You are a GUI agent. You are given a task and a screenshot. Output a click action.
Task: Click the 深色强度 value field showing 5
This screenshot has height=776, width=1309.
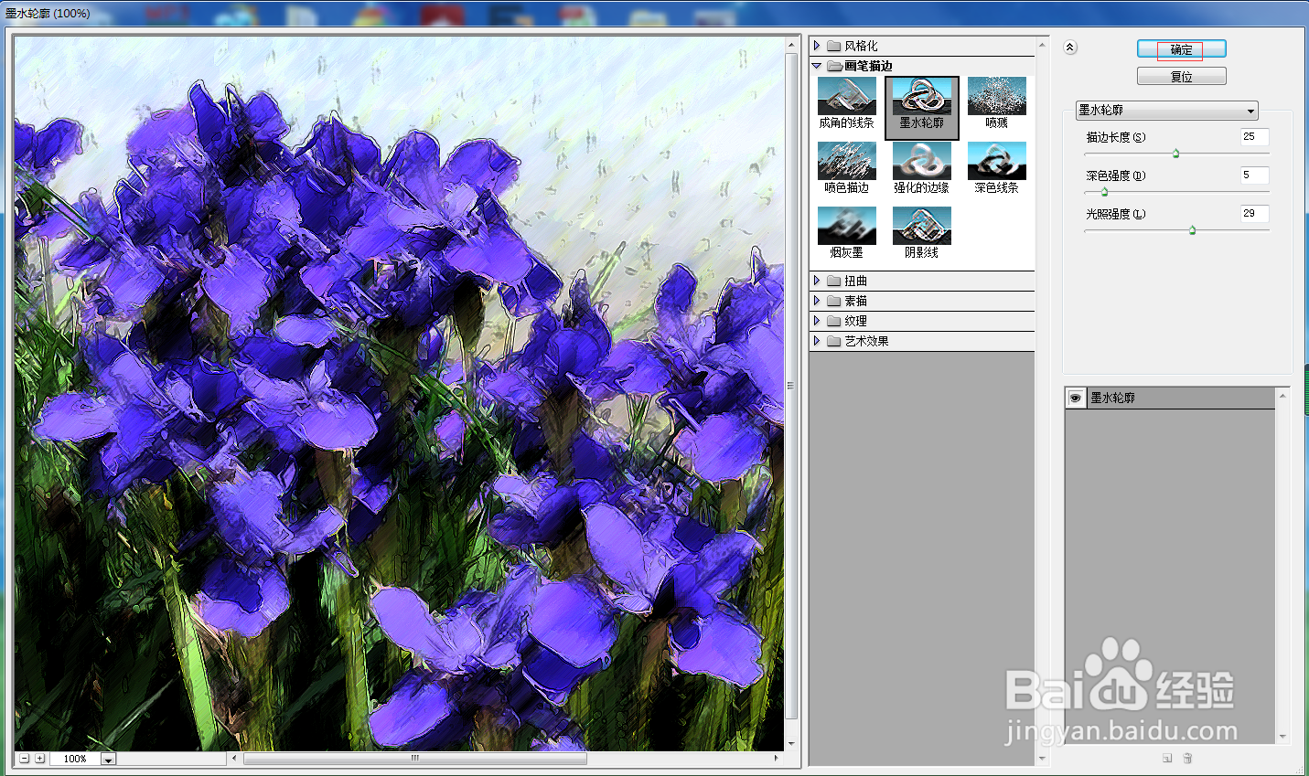pyautogui.click(x=1254, y=175)
